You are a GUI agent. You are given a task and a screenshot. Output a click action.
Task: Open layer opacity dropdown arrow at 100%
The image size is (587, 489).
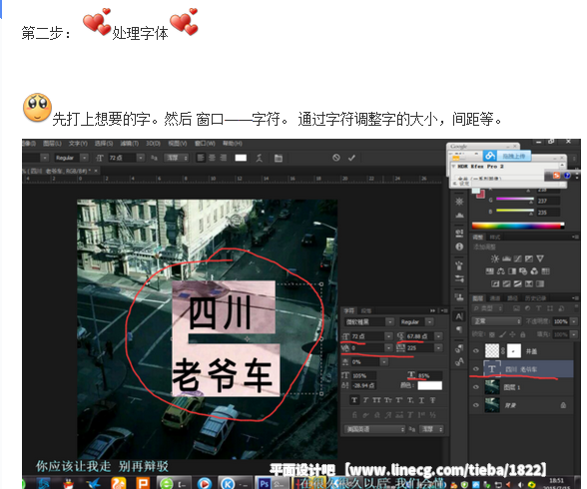pos(573,321)
